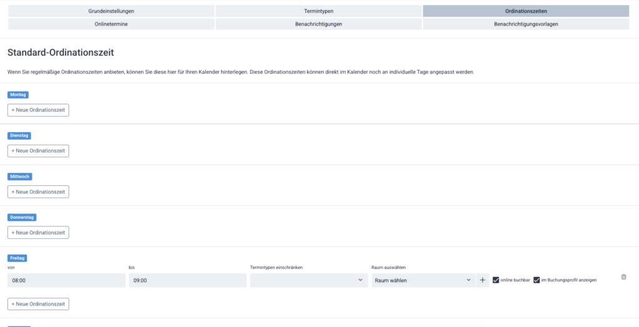Add new Ordinationszeit for Freitag
Viewport: 639px width, 327px height.
[x=38, y=304]
